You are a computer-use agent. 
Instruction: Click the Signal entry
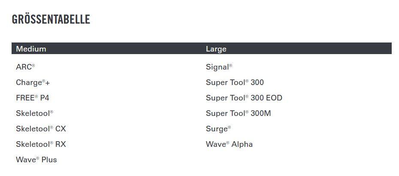219,67
